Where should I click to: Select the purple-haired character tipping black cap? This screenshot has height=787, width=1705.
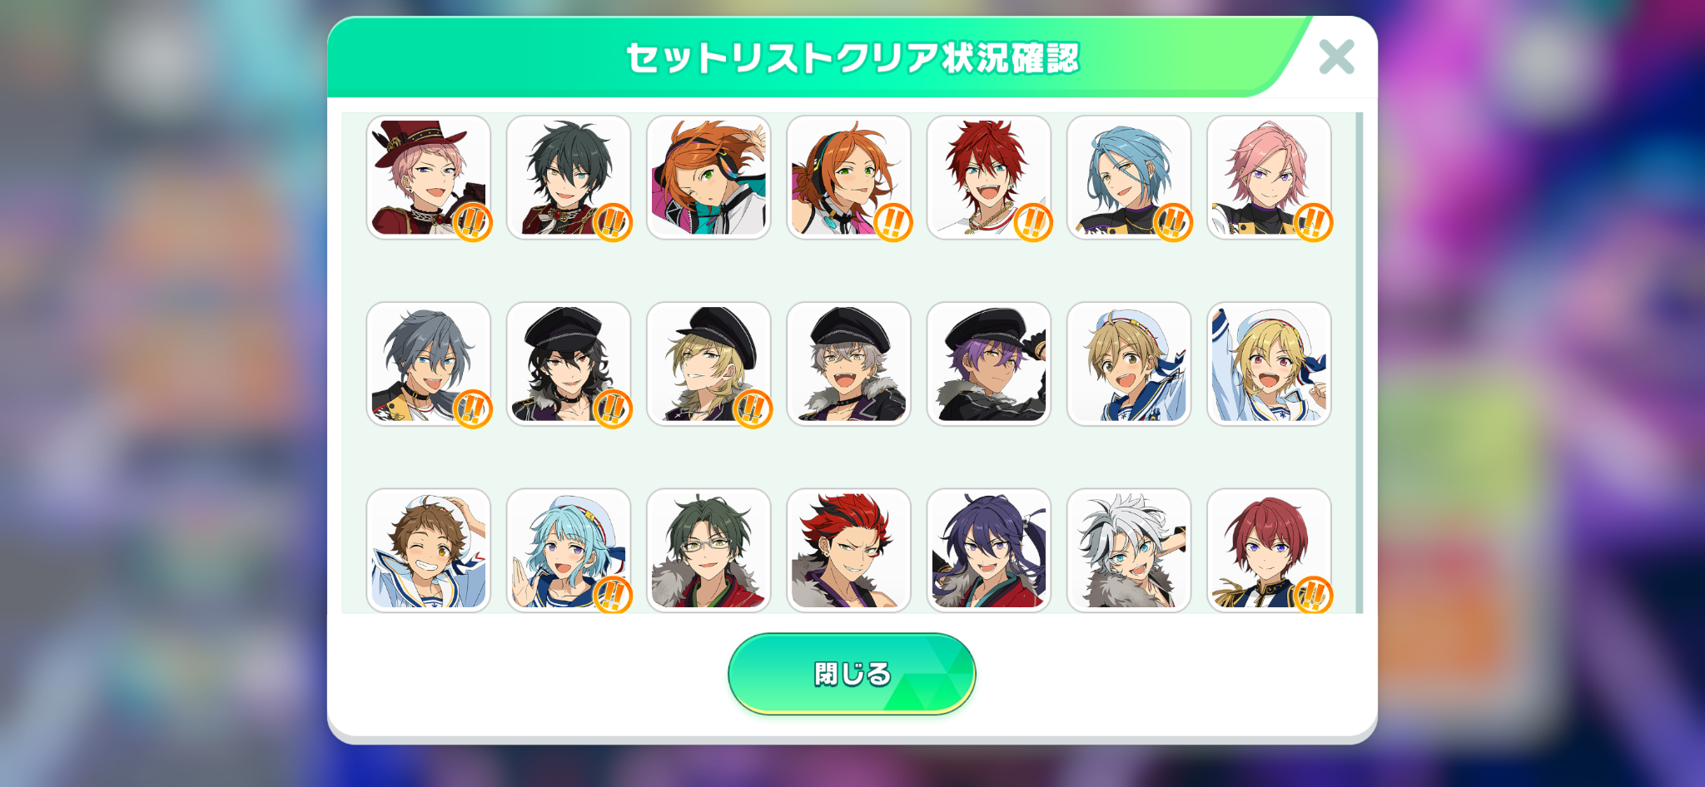coord(989,364)
